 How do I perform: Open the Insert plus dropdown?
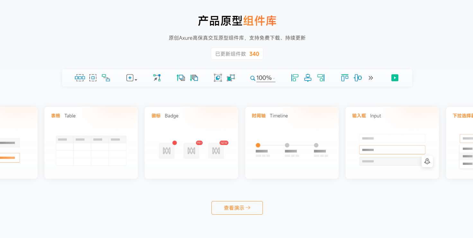tap(132, 78)
